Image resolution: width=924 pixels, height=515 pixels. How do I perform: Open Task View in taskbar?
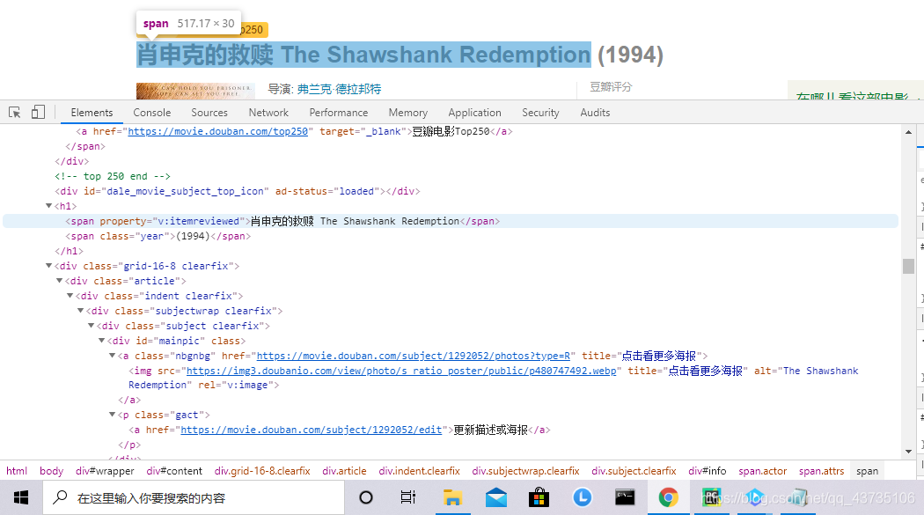[407, 498]
